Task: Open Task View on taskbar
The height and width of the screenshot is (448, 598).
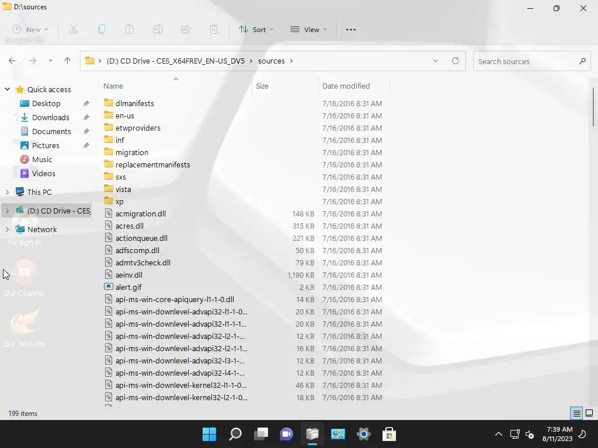Action: point(261,434)
